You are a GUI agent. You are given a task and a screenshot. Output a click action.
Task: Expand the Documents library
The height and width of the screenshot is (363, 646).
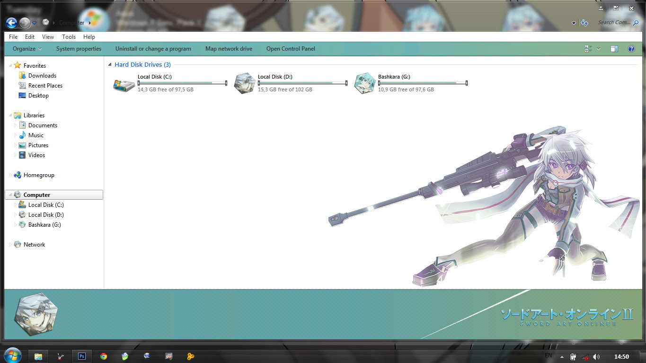(x=16, y=125)
